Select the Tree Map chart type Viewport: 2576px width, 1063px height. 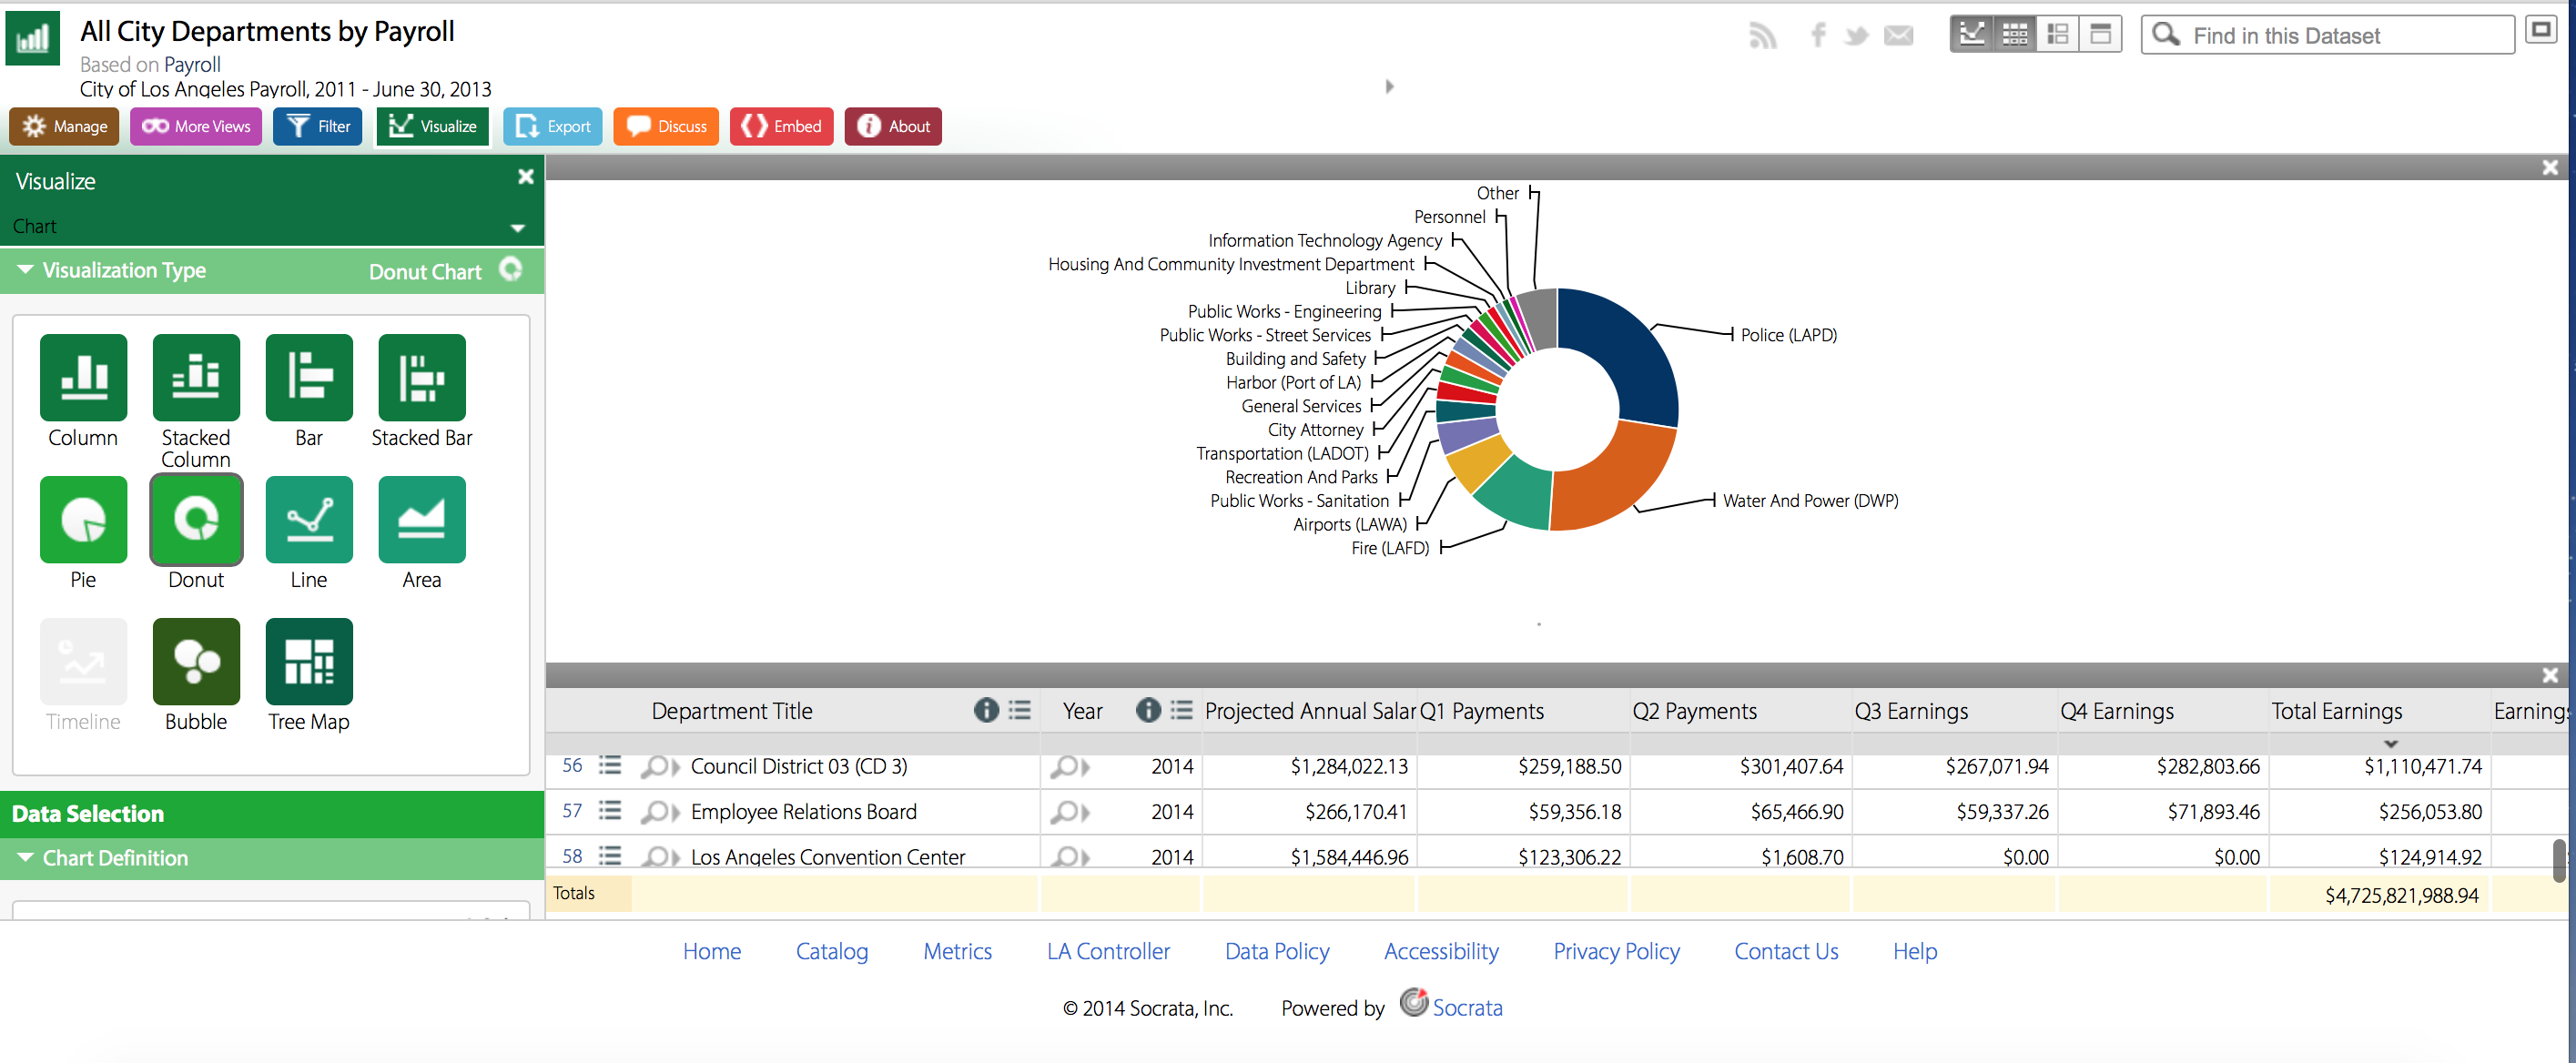tap(308, 661)
